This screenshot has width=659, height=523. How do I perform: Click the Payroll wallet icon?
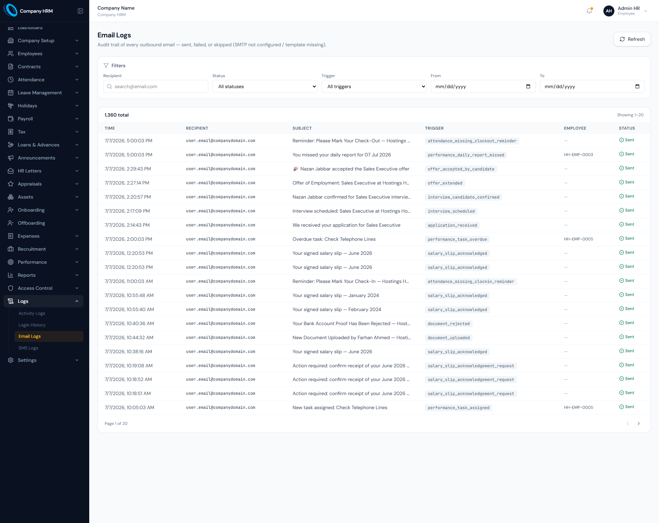(11, 119)
